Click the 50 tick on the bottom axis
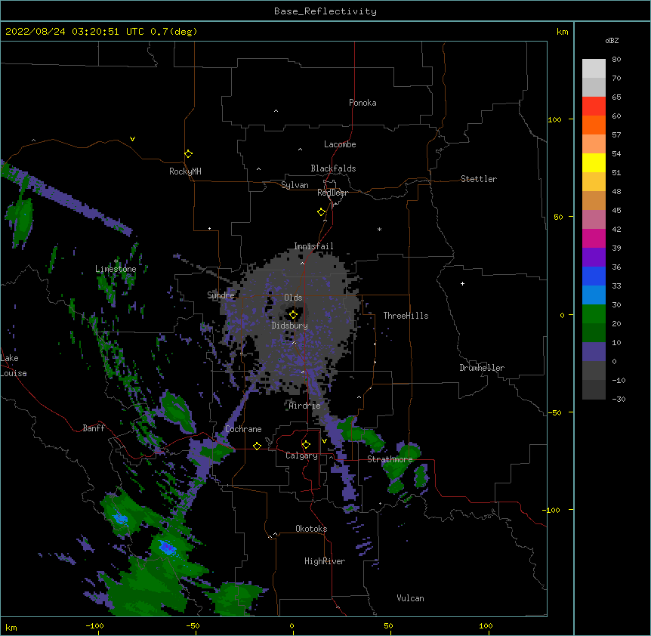Viewport: 651px width, 636px height. click(x=388, y=625)
